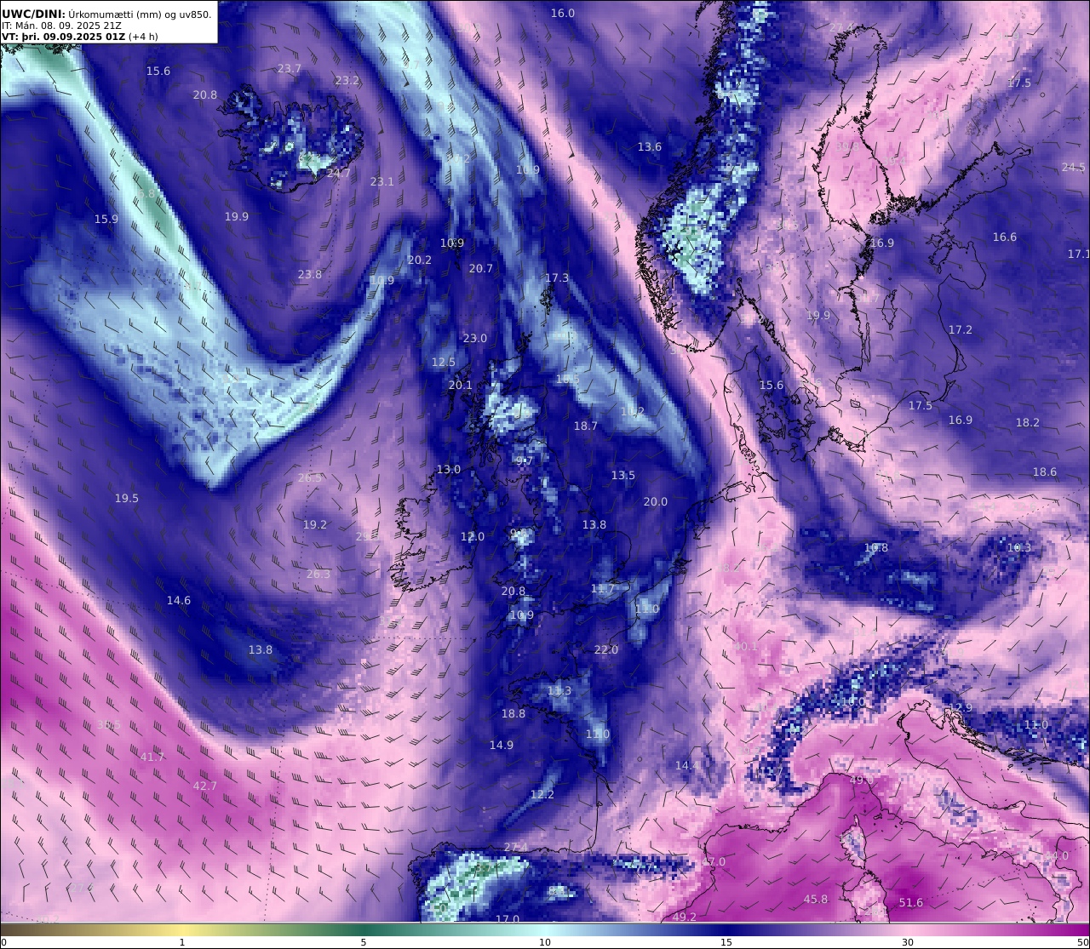Viewport: 1090px width, 949px height.
Task: Select the 14.6 value in the Atlantic
Action: [x=179, y=600]
